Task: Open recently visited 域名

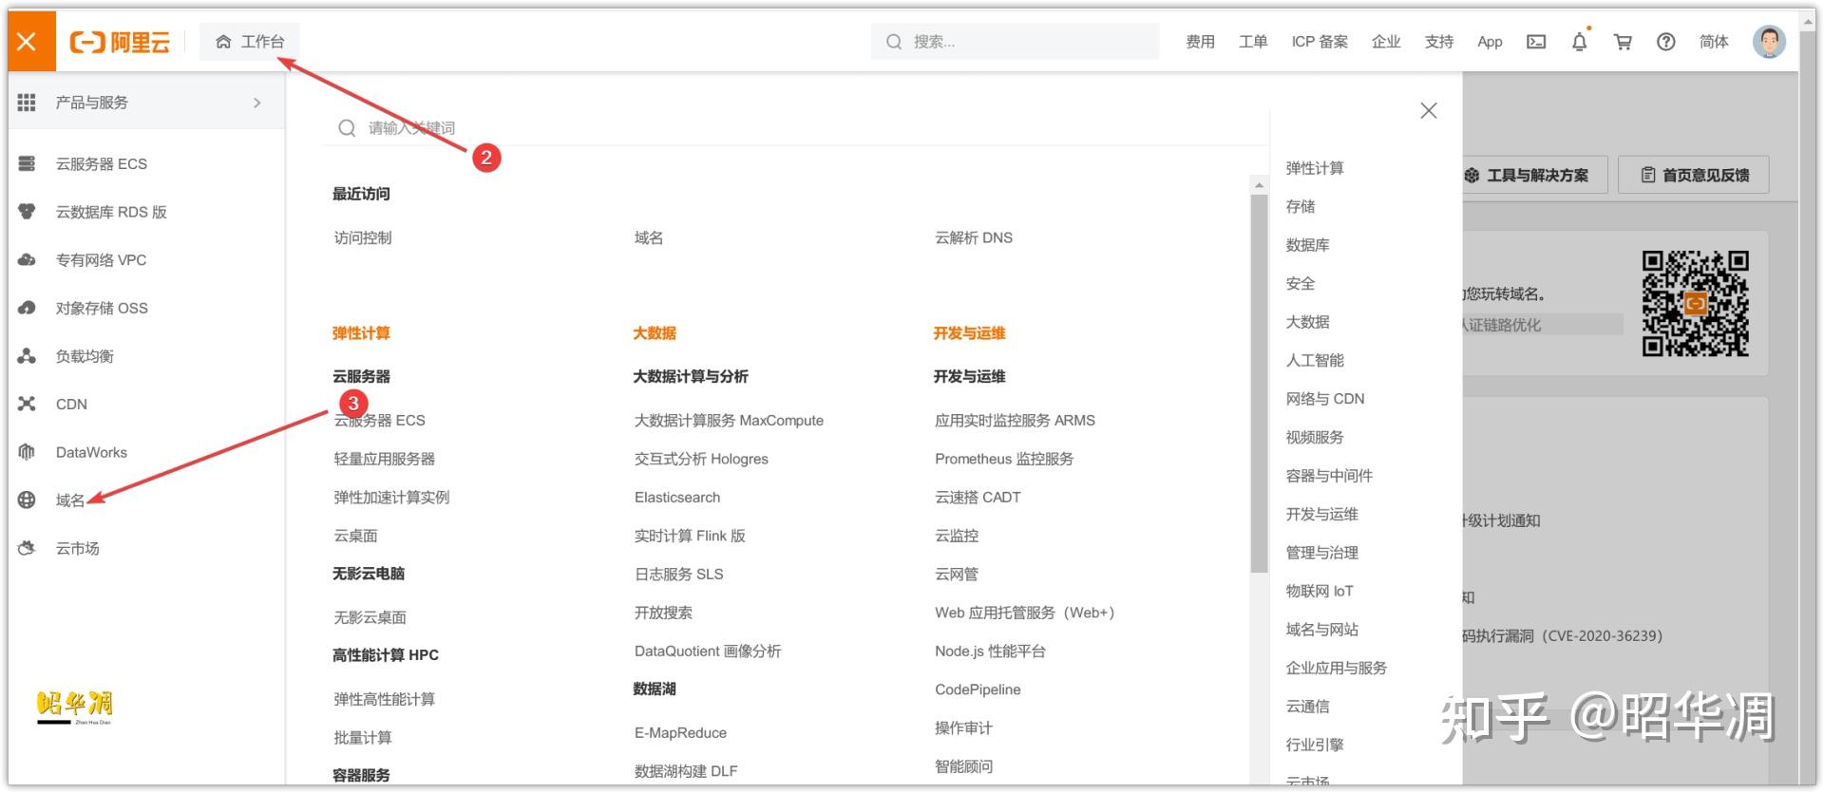Action: [x=649, y=238]
